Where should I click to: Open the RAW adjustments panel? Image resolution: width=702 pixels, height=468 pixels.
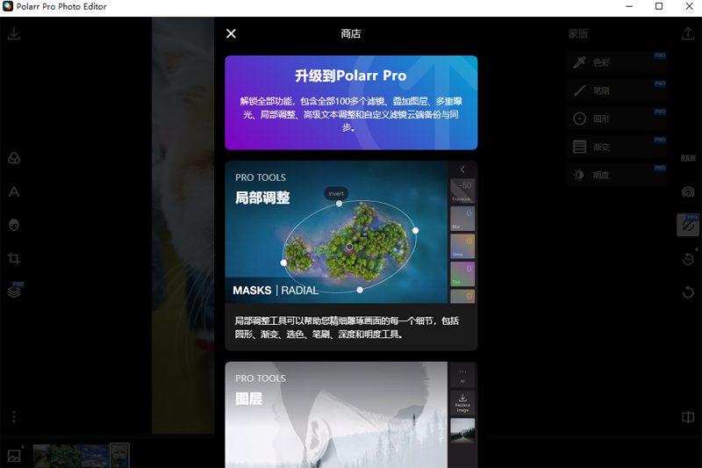coord(688,159)
